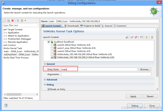Select noEntryPoint - DKM_3.out configuration
The width and height of the screenshot is (163, 111).
pyautogui.click(x=21, y=54)
